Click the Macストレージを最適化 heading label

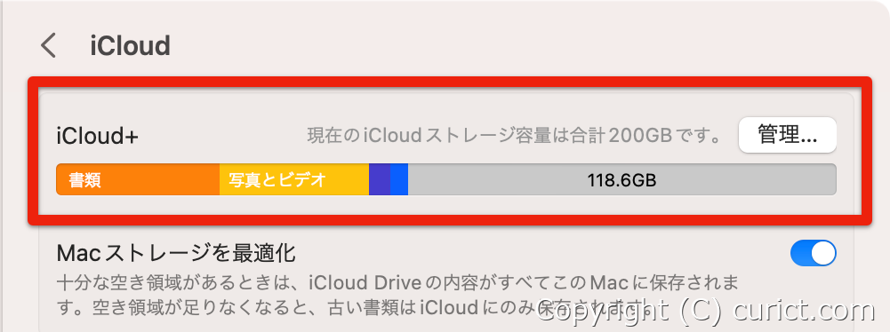point(176,253)
